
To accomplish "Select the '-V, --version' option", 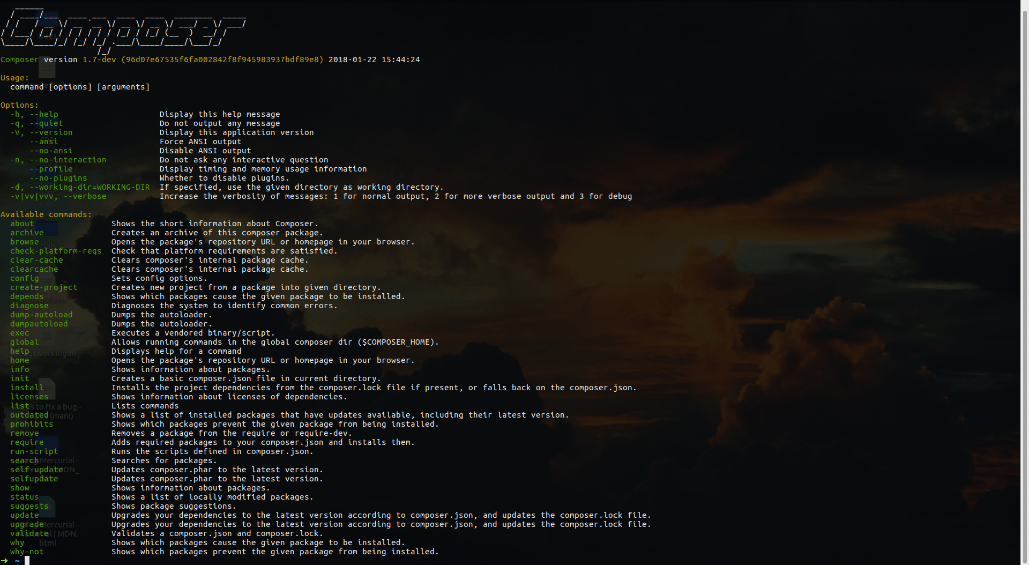I will pyautogui.click(x=41, y=132).
